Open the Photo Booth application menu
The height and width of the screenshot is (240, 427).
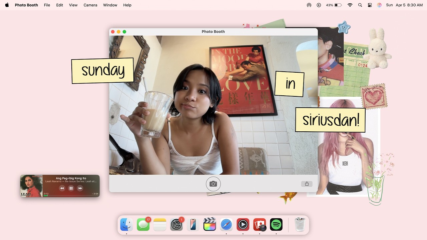pos(26,5)
